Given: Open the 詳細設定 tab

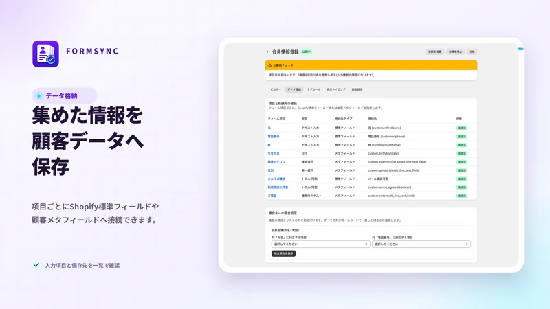Looking at the screenshot, I should [x=357, y=90].
